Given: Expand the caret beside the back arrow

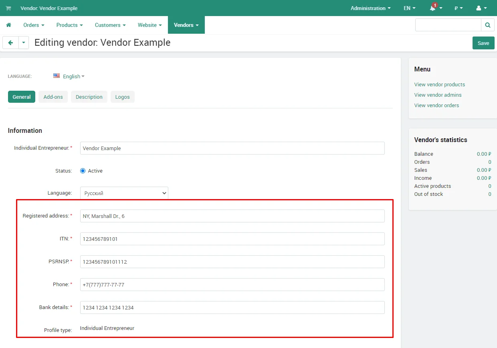Looking at the screenshot, I should pyautogui.click(x=24, y=43).
